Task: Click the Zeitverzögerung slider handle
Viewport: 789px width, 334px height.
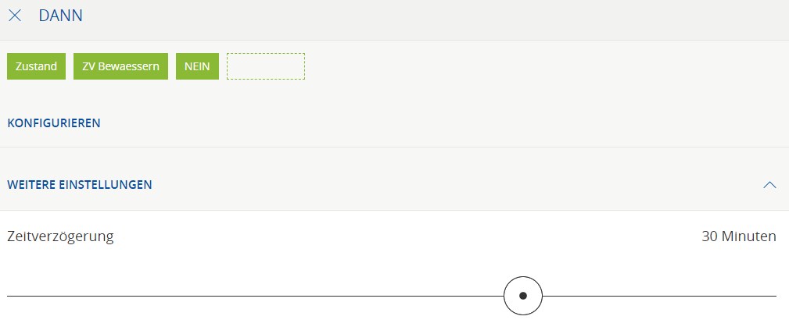Action: pyautogui.click(x=523, y=296)
